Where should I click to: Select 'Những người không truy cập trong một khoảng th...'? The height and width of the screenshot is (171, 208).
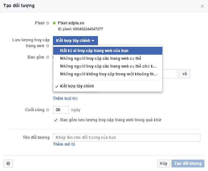(x=108, y=74)
